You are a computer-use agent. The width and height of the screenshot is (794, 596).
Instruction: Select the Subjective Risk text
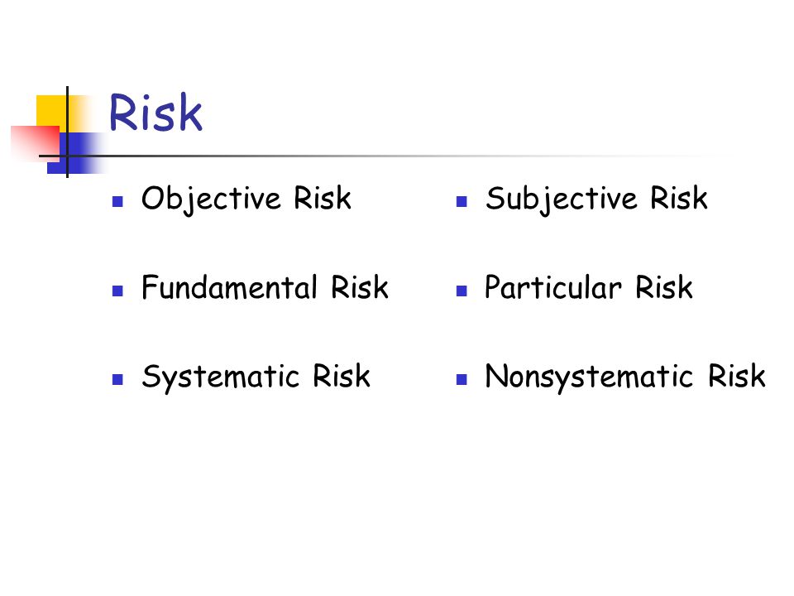[596, 199]
